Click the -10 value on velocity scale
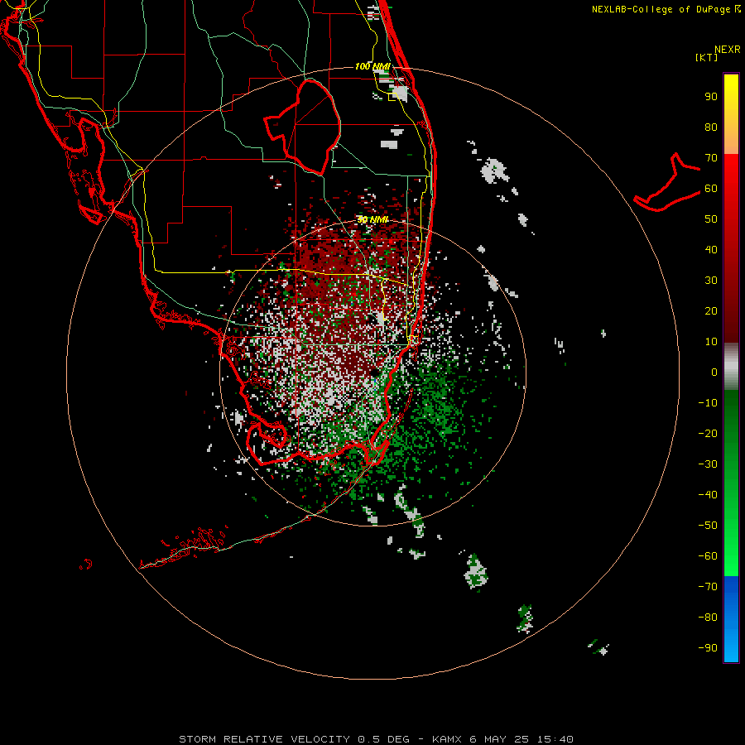This screenshot has height=745, width=745. pyautogui.click(x=708, y=403)
